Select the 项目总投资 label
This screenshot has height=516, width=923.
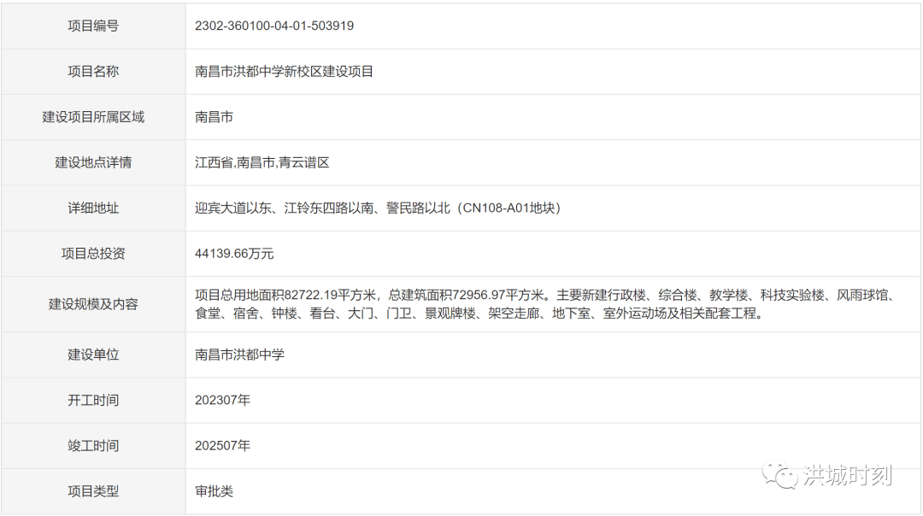tap(93, 254)
